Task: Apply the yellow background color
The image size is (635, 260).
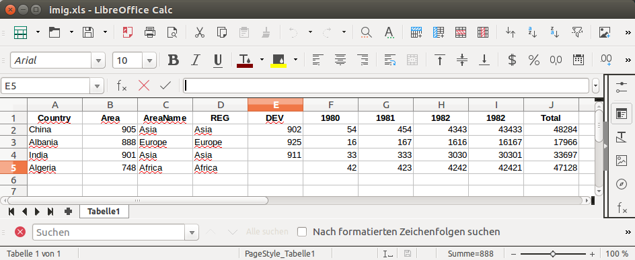Action: click(278, 60)
